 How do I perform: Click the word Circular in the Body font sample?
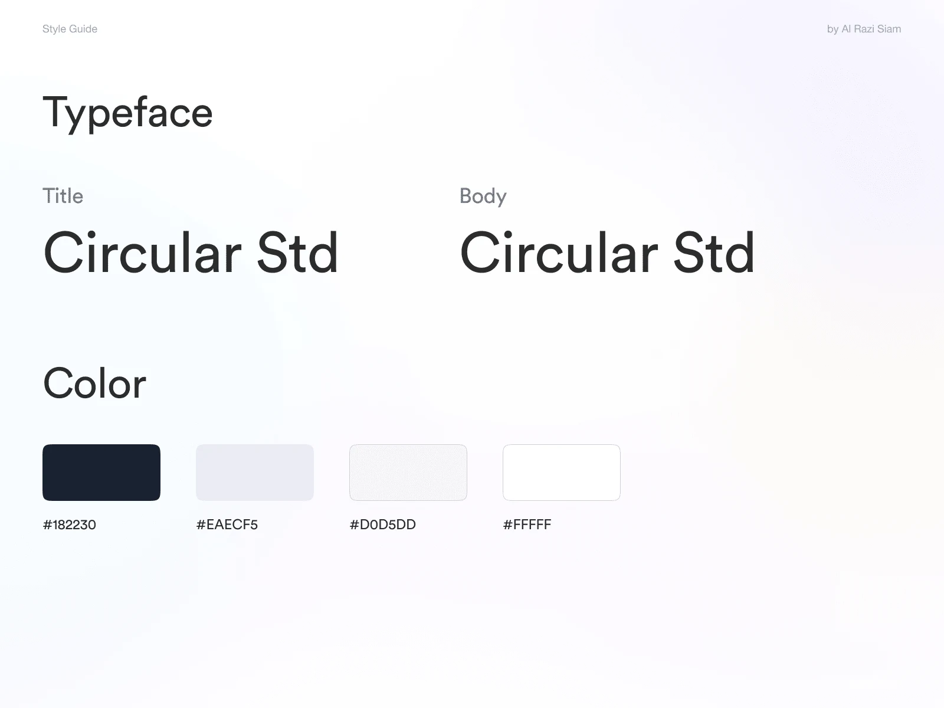(559, 253)
